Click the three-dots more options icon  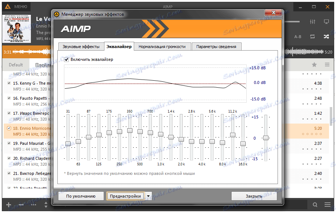(x=34, y=205)
